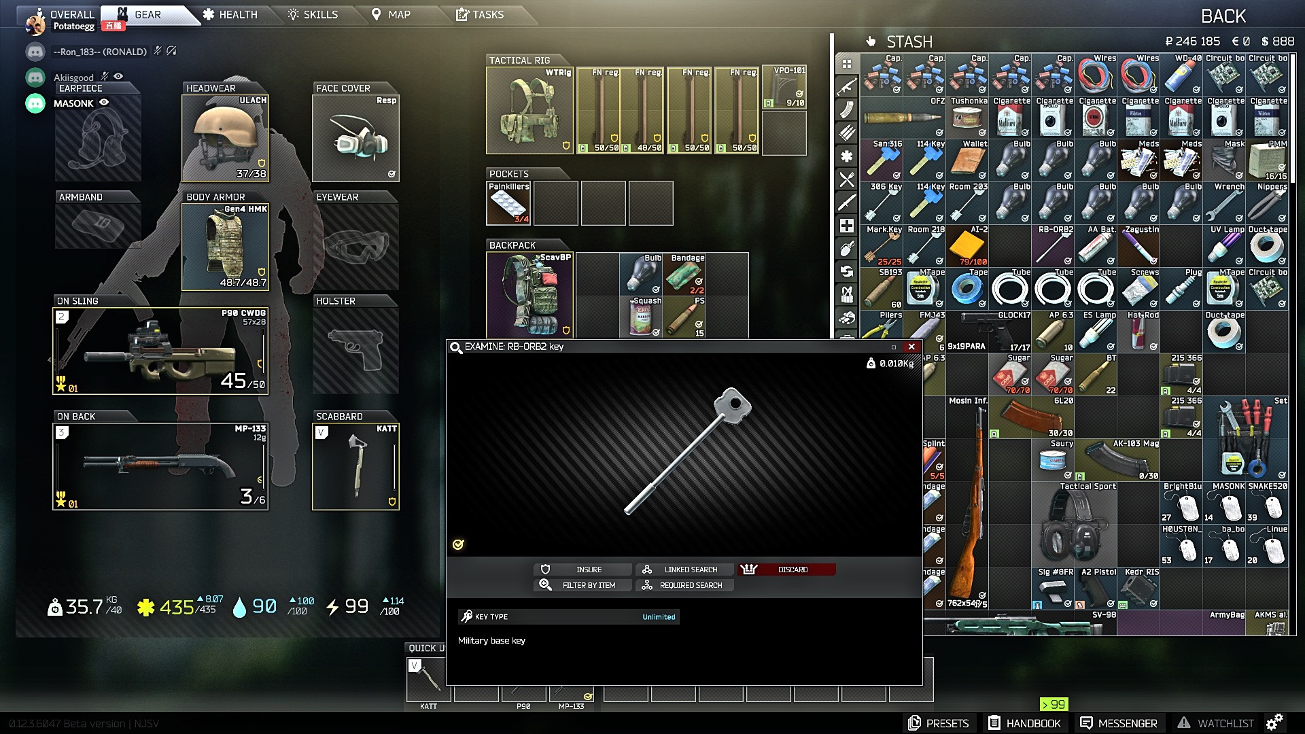The width and height of the screenshot is (1305, 734).
Task: Open the HANDBOOK
Action: (x=1024, y=723)
